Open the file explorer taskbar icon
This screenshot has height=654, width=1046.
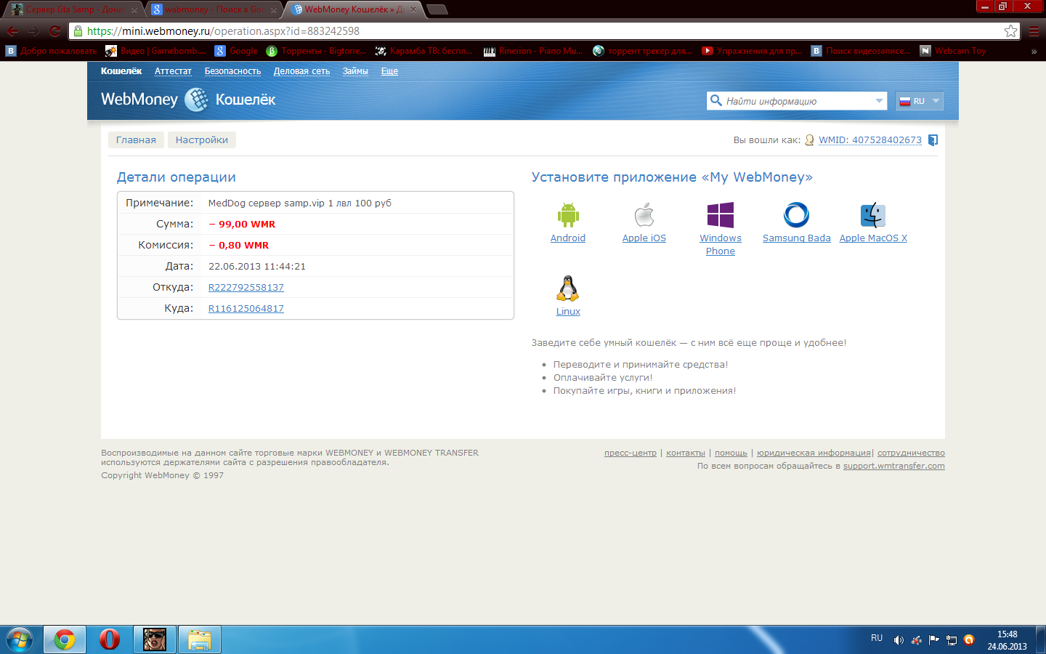click(x=200, y=639)
